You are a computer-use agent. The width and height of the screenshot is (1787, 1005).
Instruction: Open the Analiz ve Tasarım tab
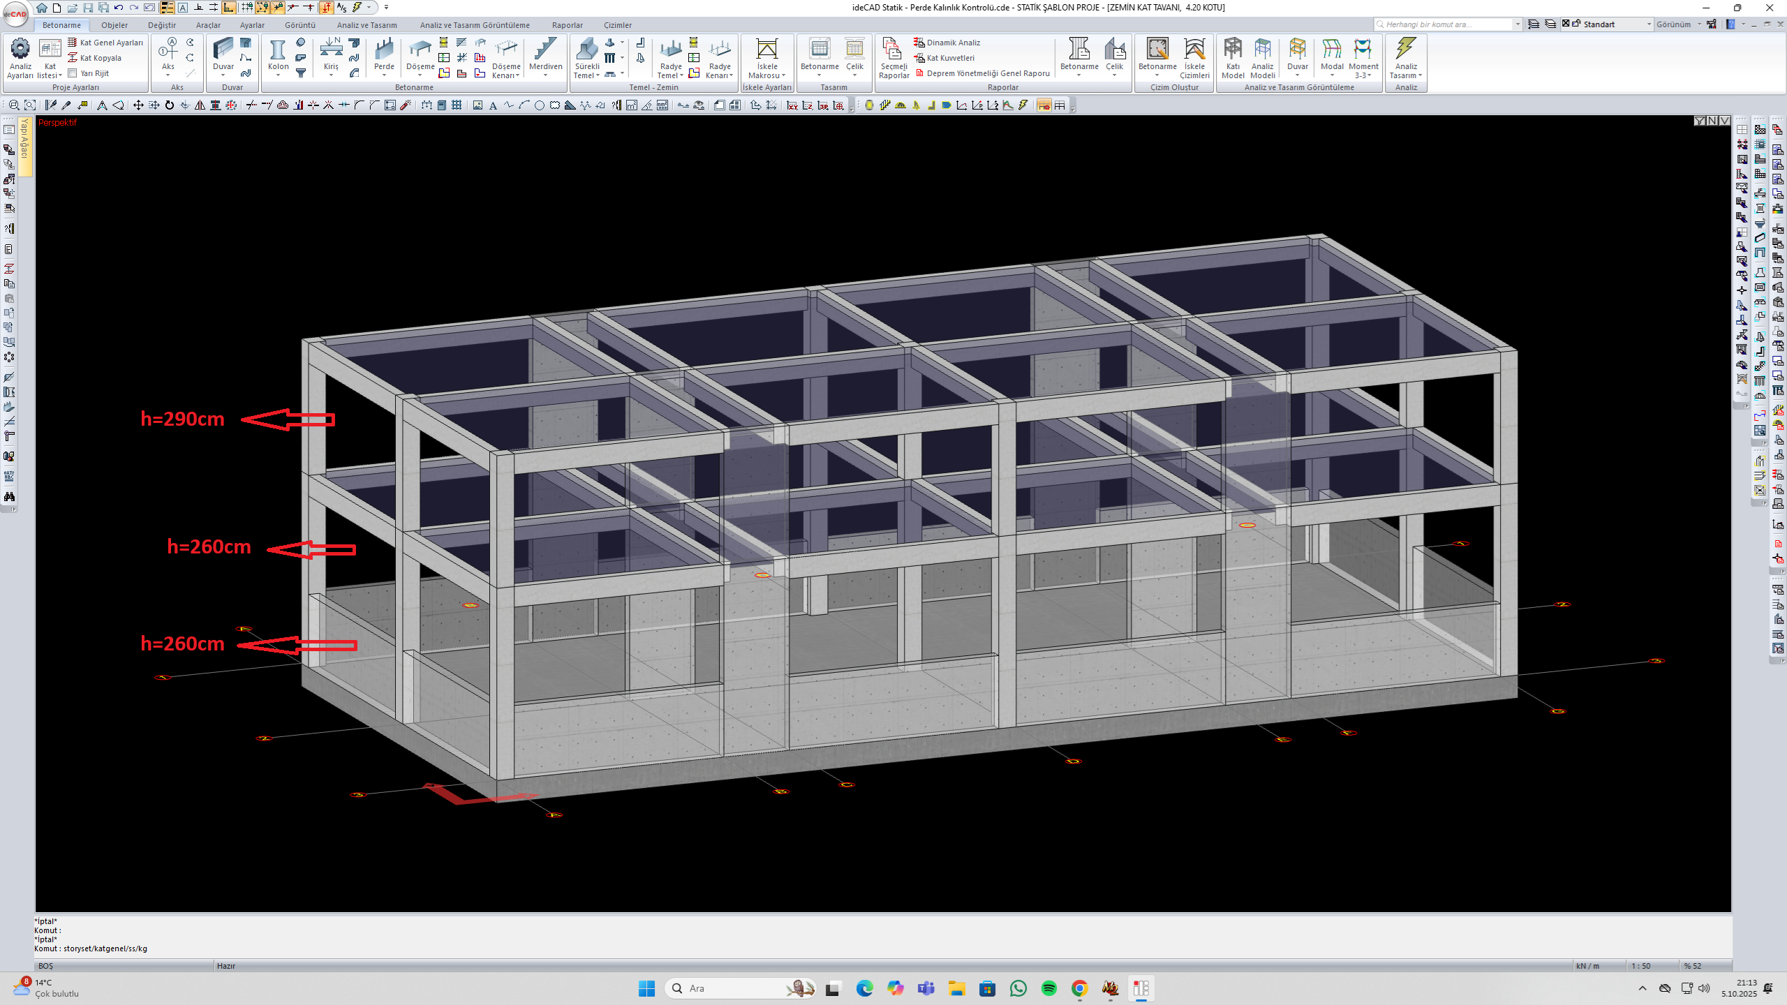pyautogui.click(x=366, y=25)
